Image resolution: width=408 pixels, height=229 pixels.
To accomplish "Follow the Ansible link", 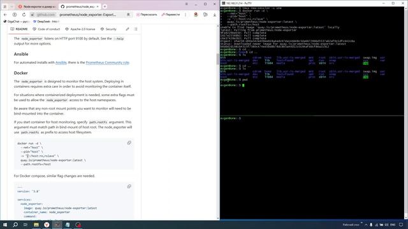I will [x=61, y=62].
